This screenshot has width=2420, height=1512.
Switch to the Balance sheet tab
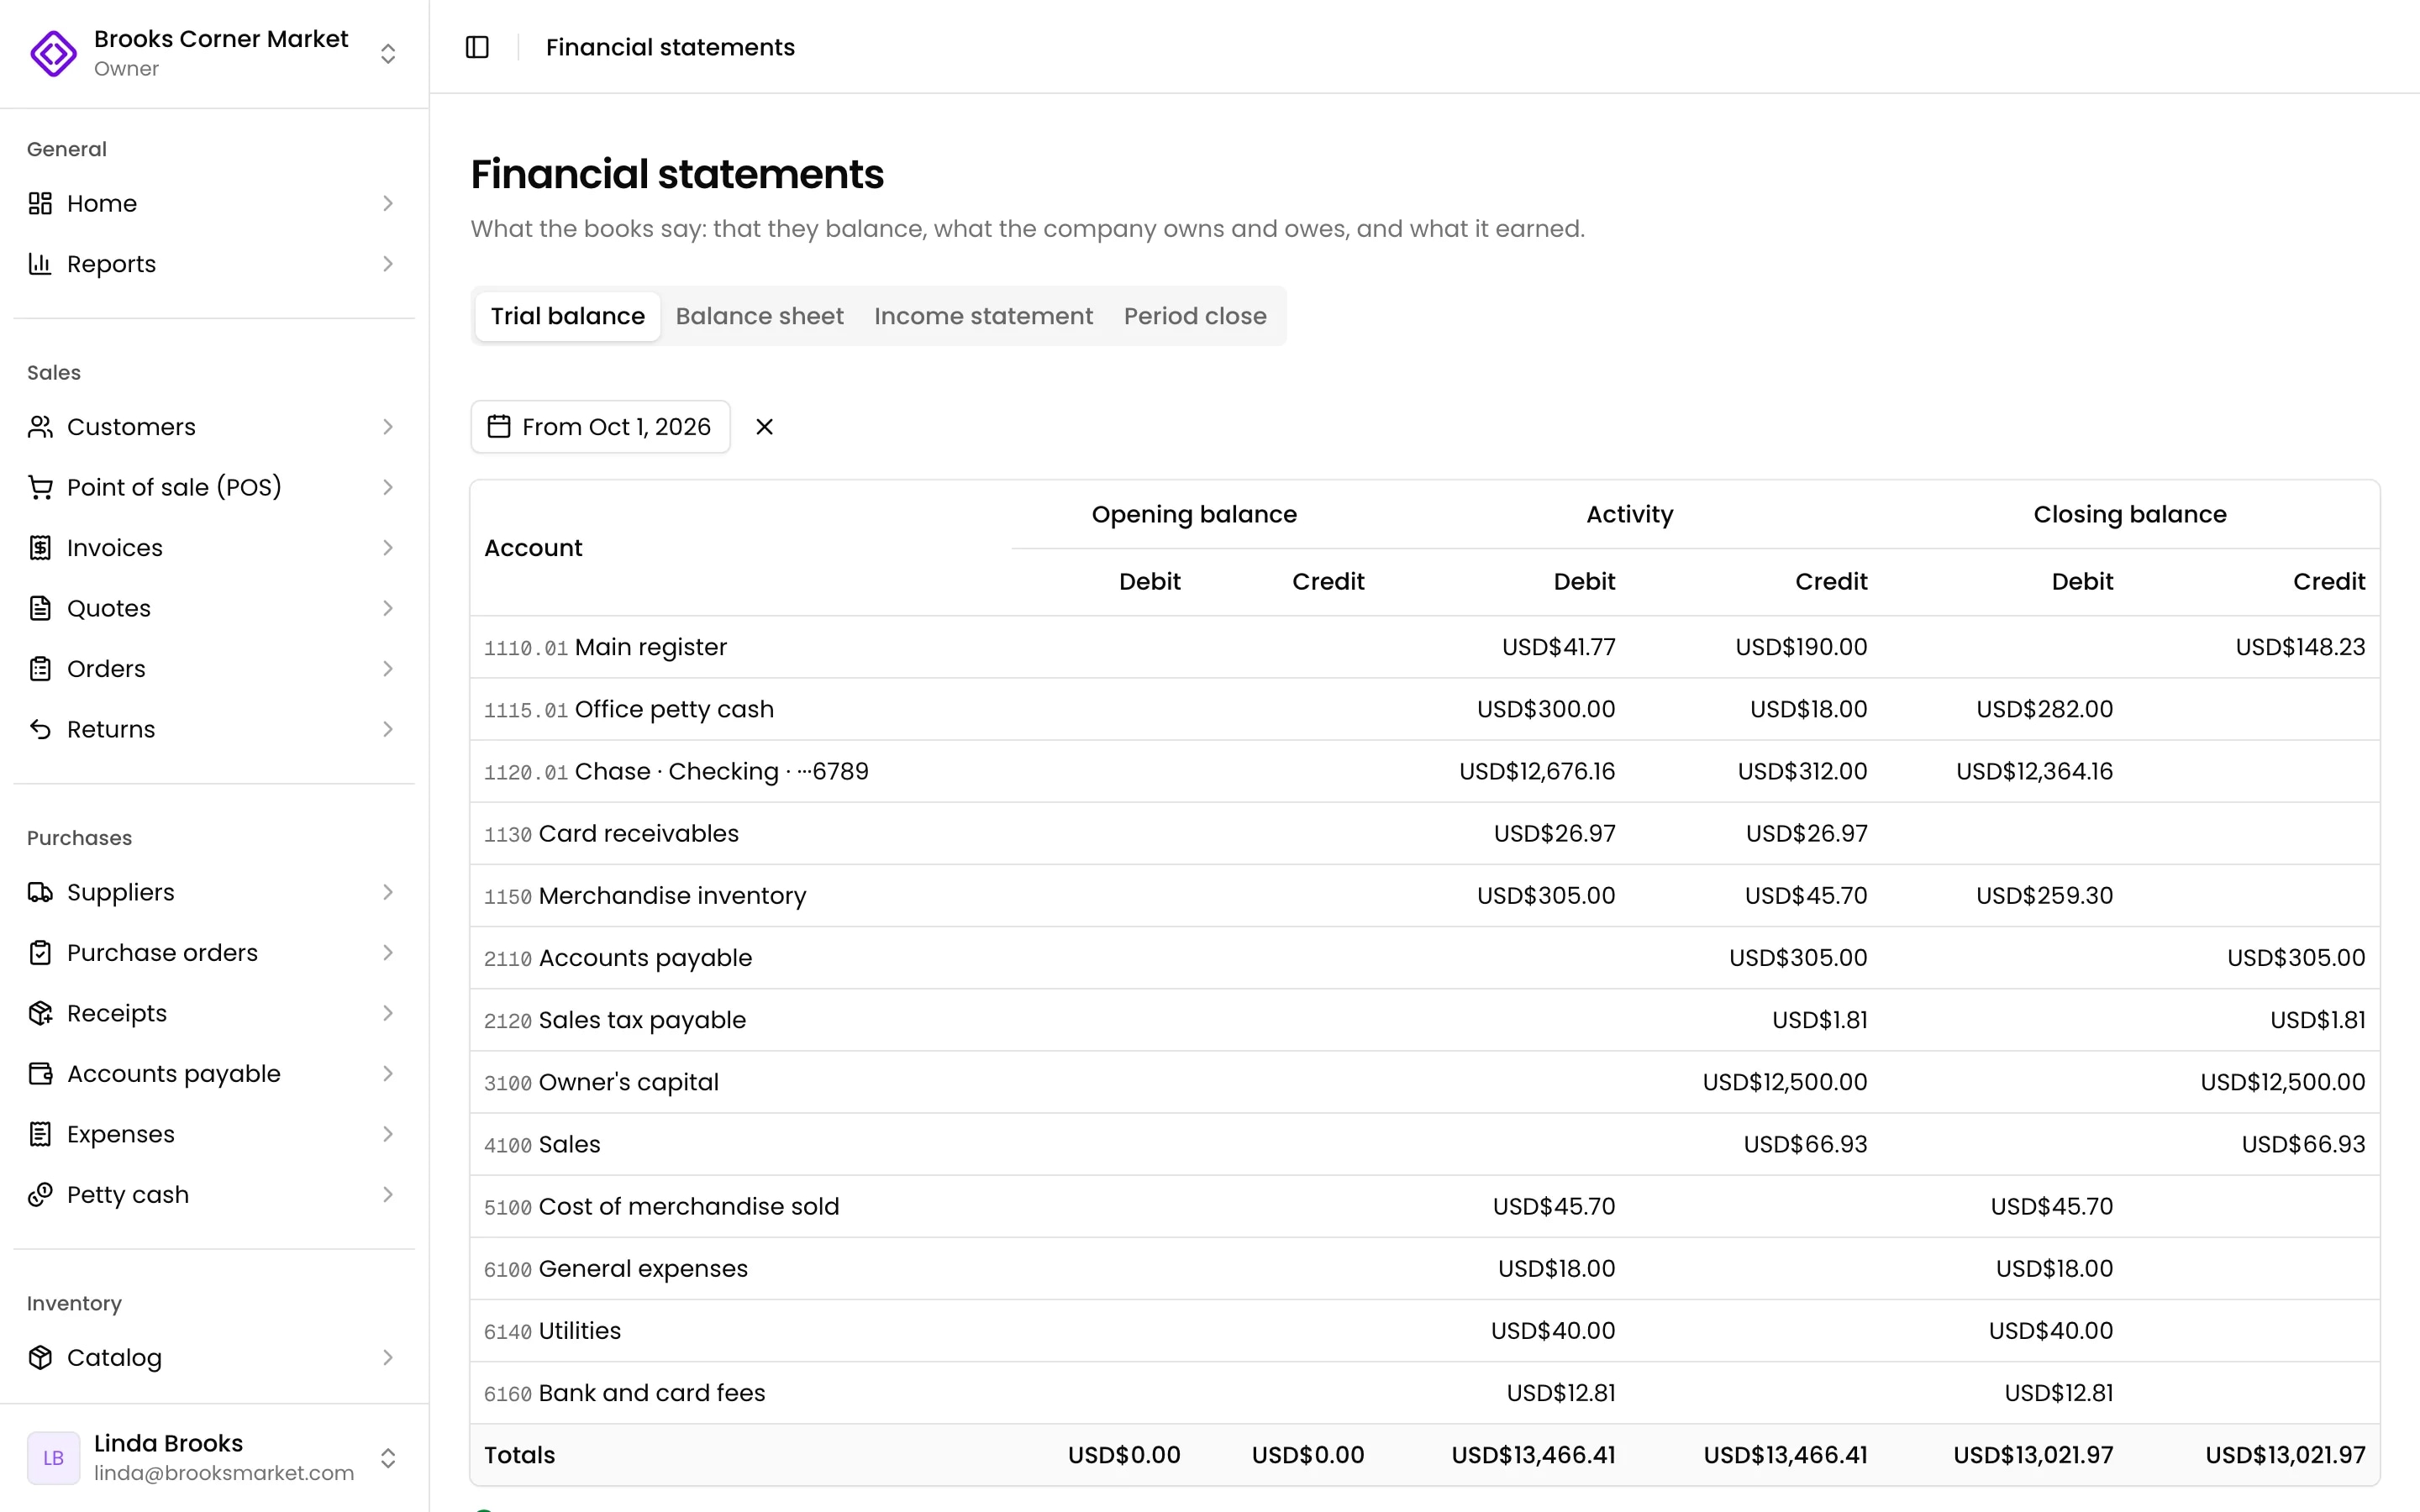pos(759,316)
